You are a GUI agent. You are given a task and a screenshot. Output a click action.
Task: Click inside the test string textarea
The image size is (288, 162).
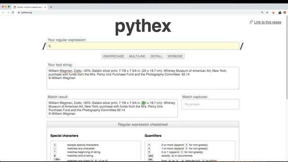(x=143, y=78)
